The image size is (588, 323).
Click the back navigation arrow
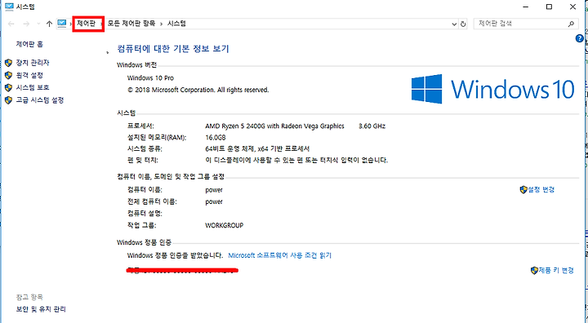click(11, 24)
